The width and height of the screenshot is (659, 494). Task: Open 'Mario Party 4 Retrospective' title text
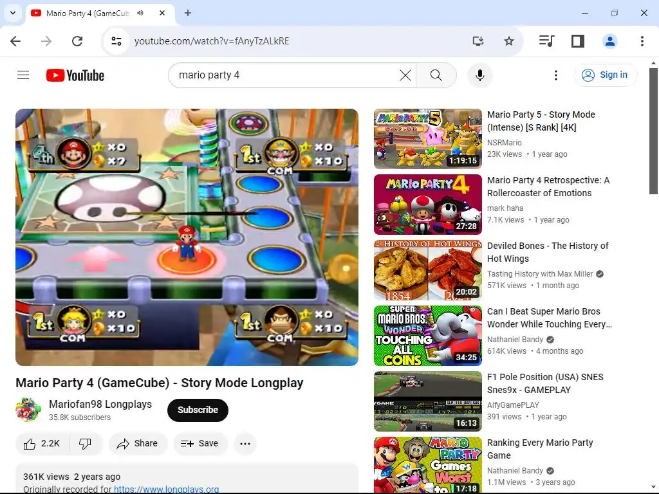click(548, 187)
